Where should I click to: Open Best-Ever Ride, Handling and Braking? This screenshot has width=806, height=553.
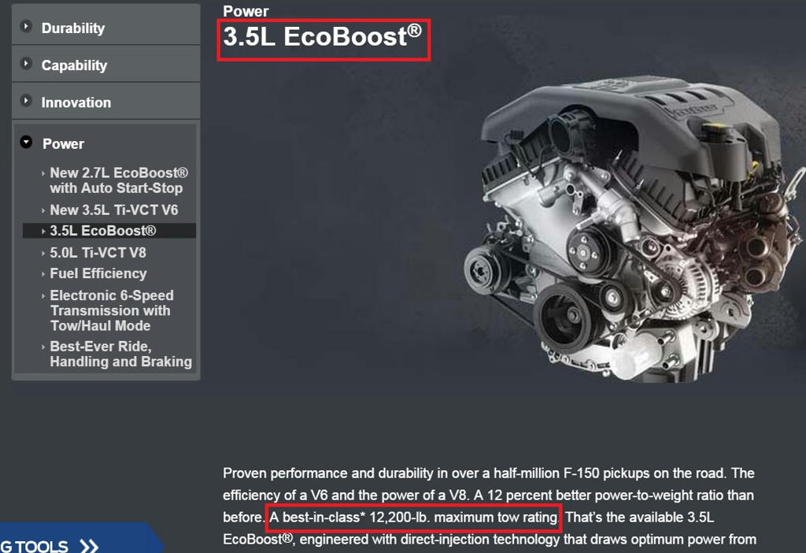point(120,354)
